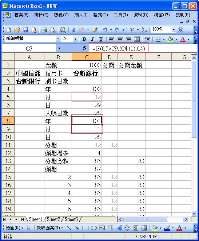Click vertical scrollbar down arrow

click(194, 213)
